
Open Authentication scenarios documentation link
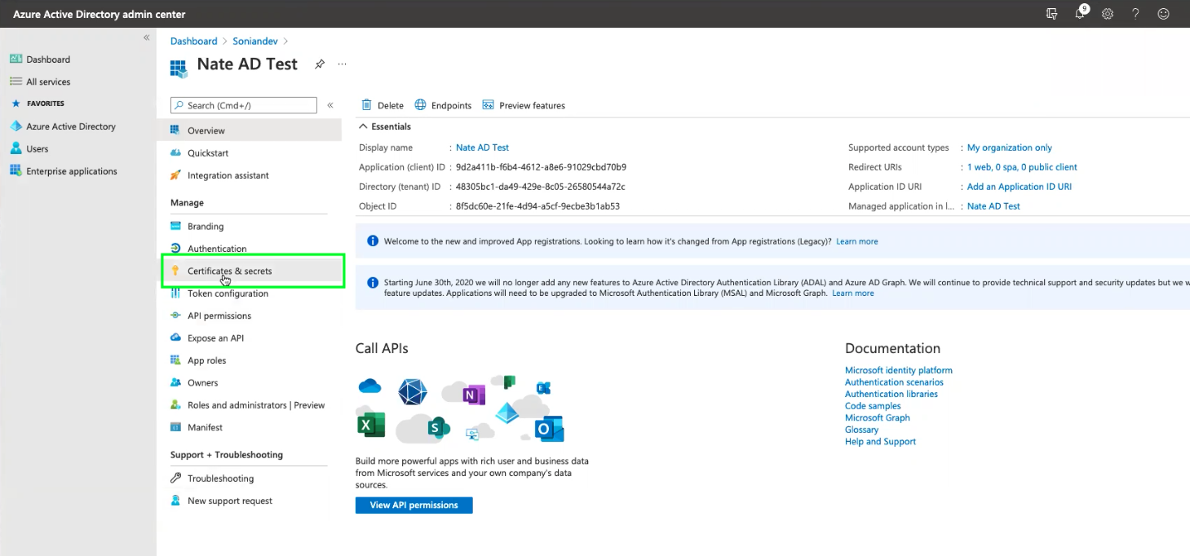click(x=894, y=382)
